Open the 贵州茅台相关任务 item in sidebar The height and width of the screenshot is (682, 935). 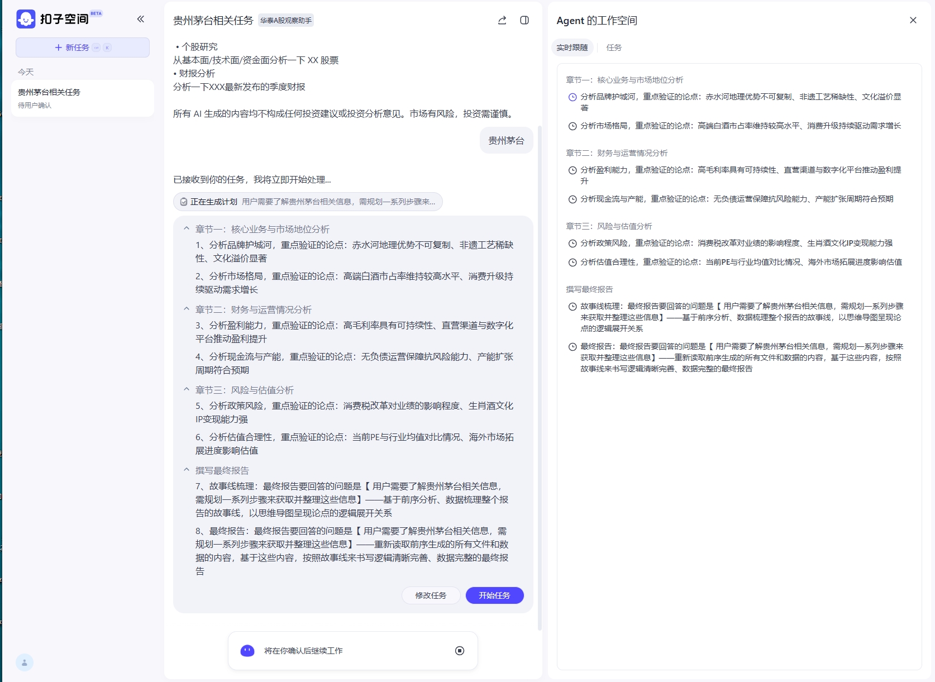(83, 98)
